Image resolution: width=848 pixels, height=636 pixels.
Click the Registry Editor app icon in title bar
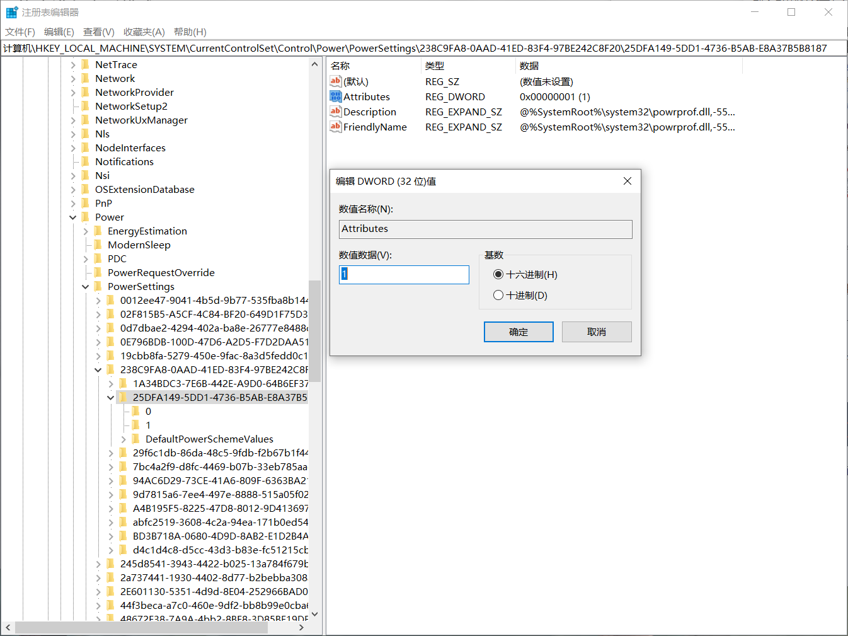(11, 12)
